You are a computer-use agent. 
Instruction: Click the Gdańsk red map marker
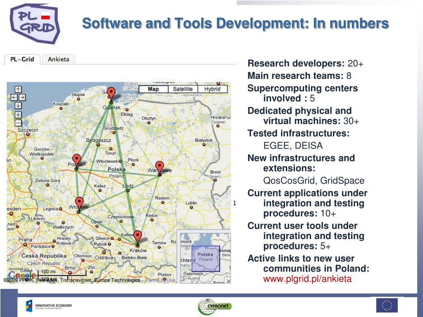[x=111, y=94]
